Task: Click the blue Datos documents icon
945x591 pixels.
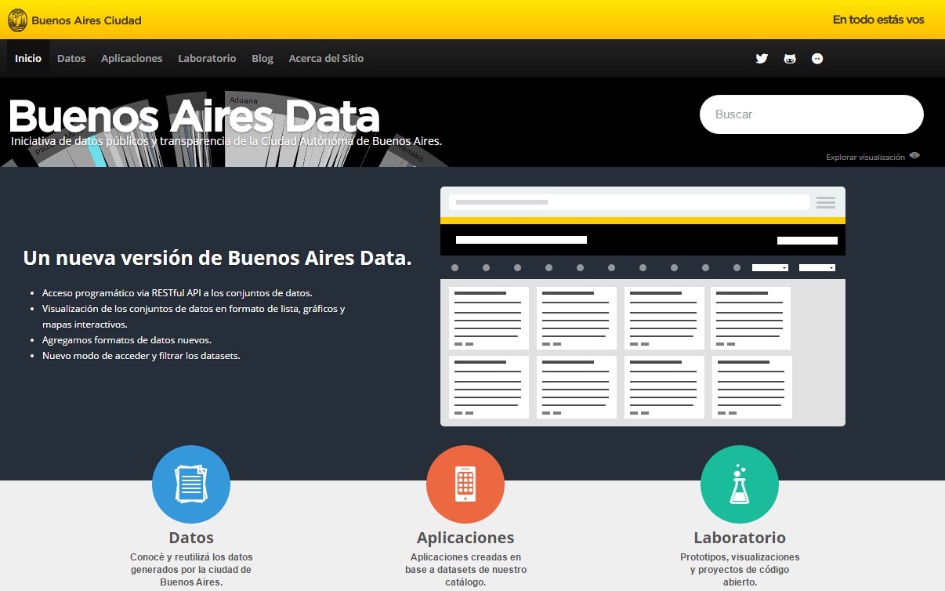Action: tap(191, 484)
